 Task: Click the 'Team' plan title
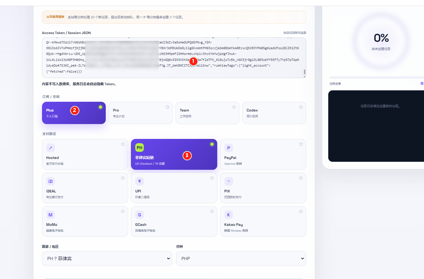pos(184,110)
